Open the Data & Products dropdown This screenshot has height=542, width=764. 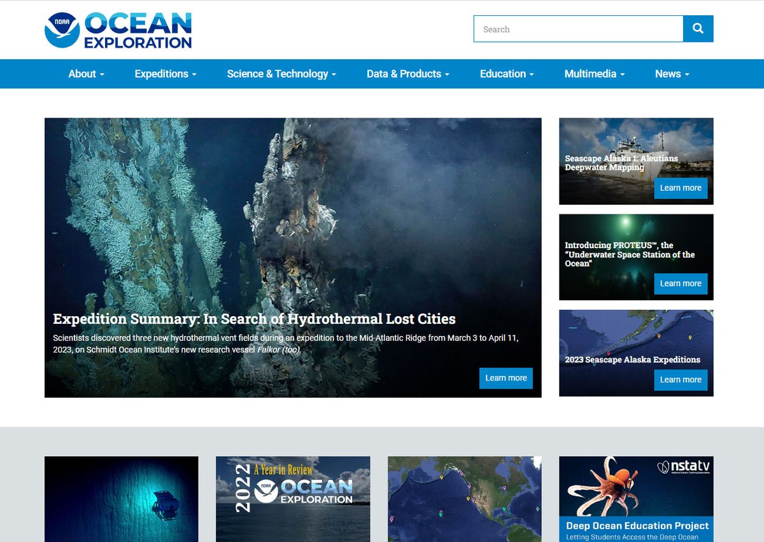[x=408, y=74]
